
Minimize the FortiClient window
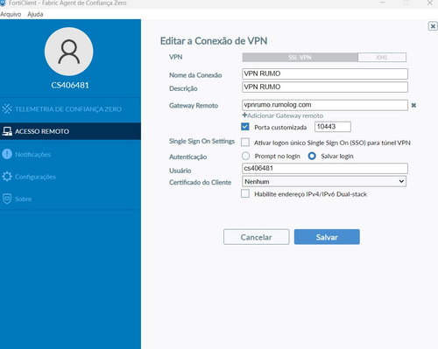[383, 3]
